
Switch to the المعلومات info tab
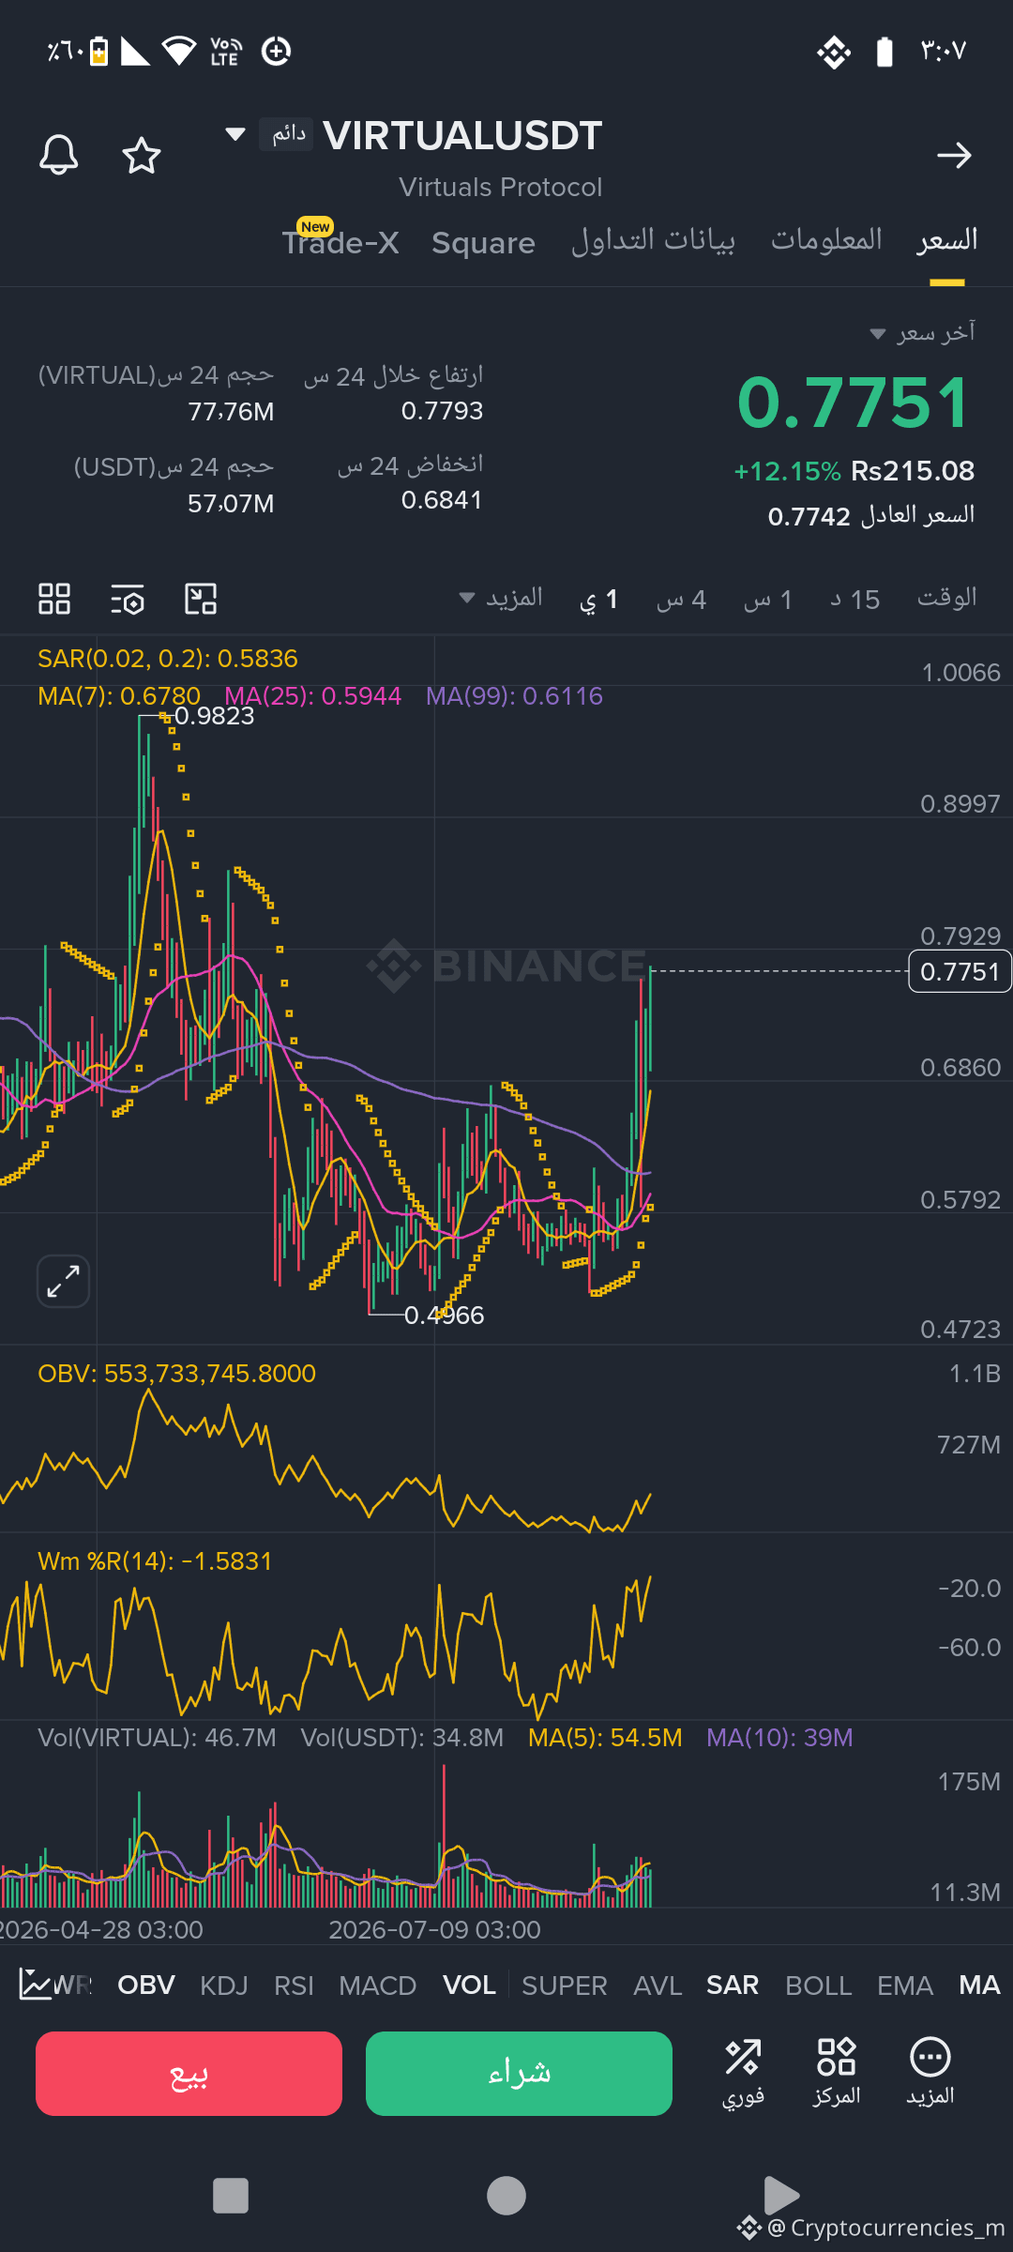click(826, 241)
